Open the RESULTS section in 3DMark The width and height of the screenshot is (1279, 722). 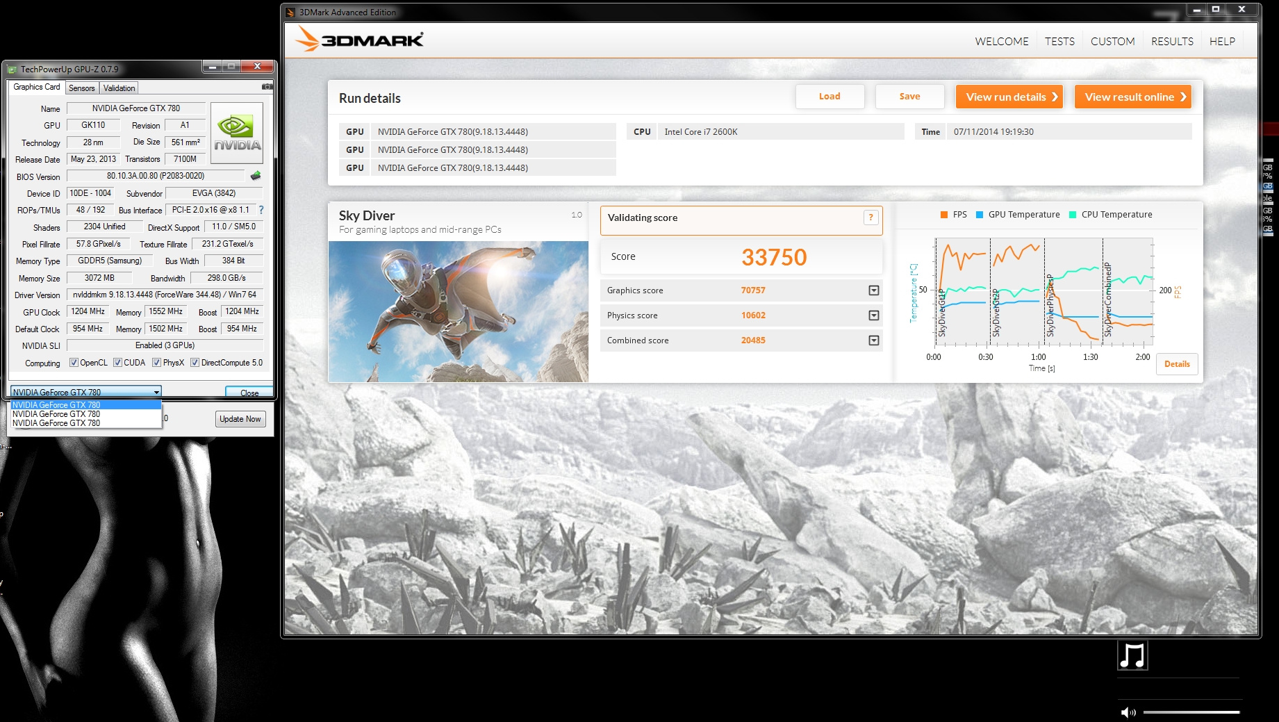click(1172, 42)
